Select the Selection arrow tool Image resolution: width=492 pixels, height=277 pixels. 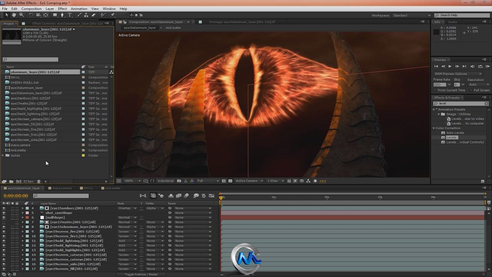(x=7, y=15)
